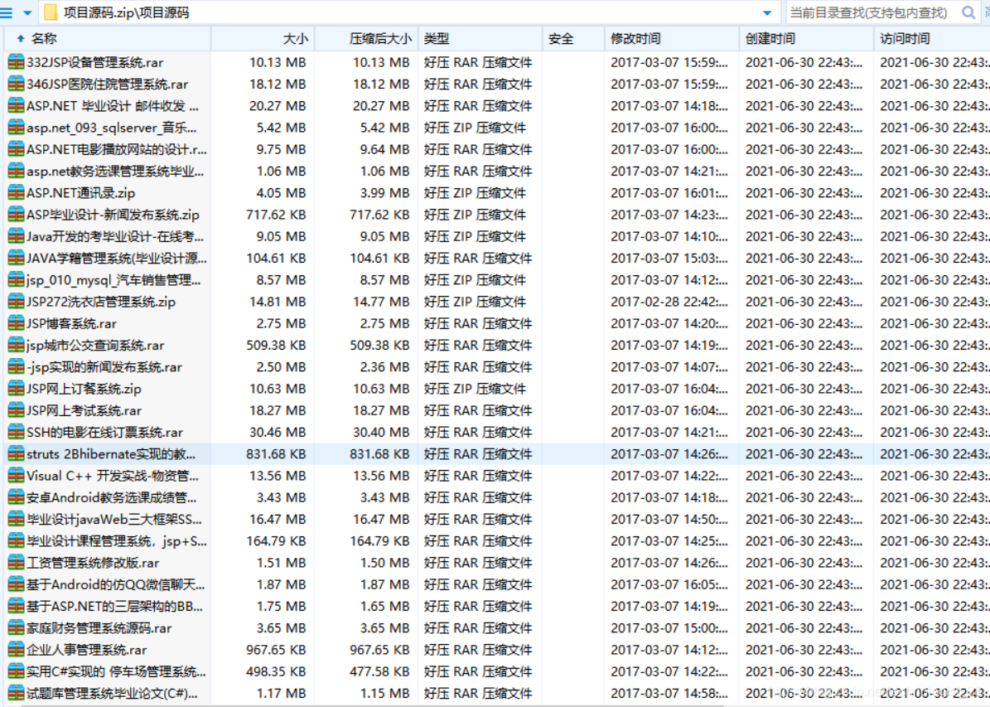
Task: Click archive icon of 346JSP医院住院管理系统.rar
Action: 16,84
